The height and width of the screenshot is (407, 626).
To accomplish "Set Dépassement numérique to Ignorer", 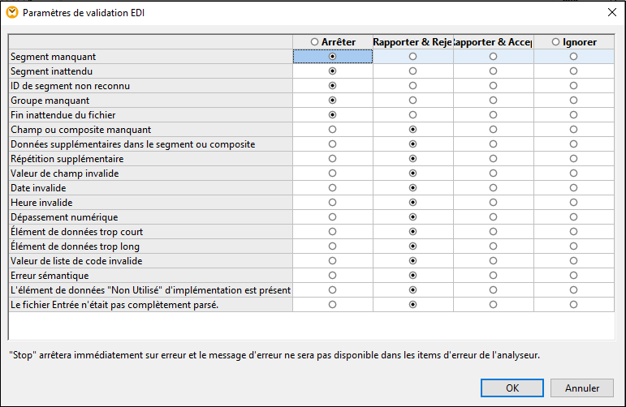I will click(x=574, y=217).
